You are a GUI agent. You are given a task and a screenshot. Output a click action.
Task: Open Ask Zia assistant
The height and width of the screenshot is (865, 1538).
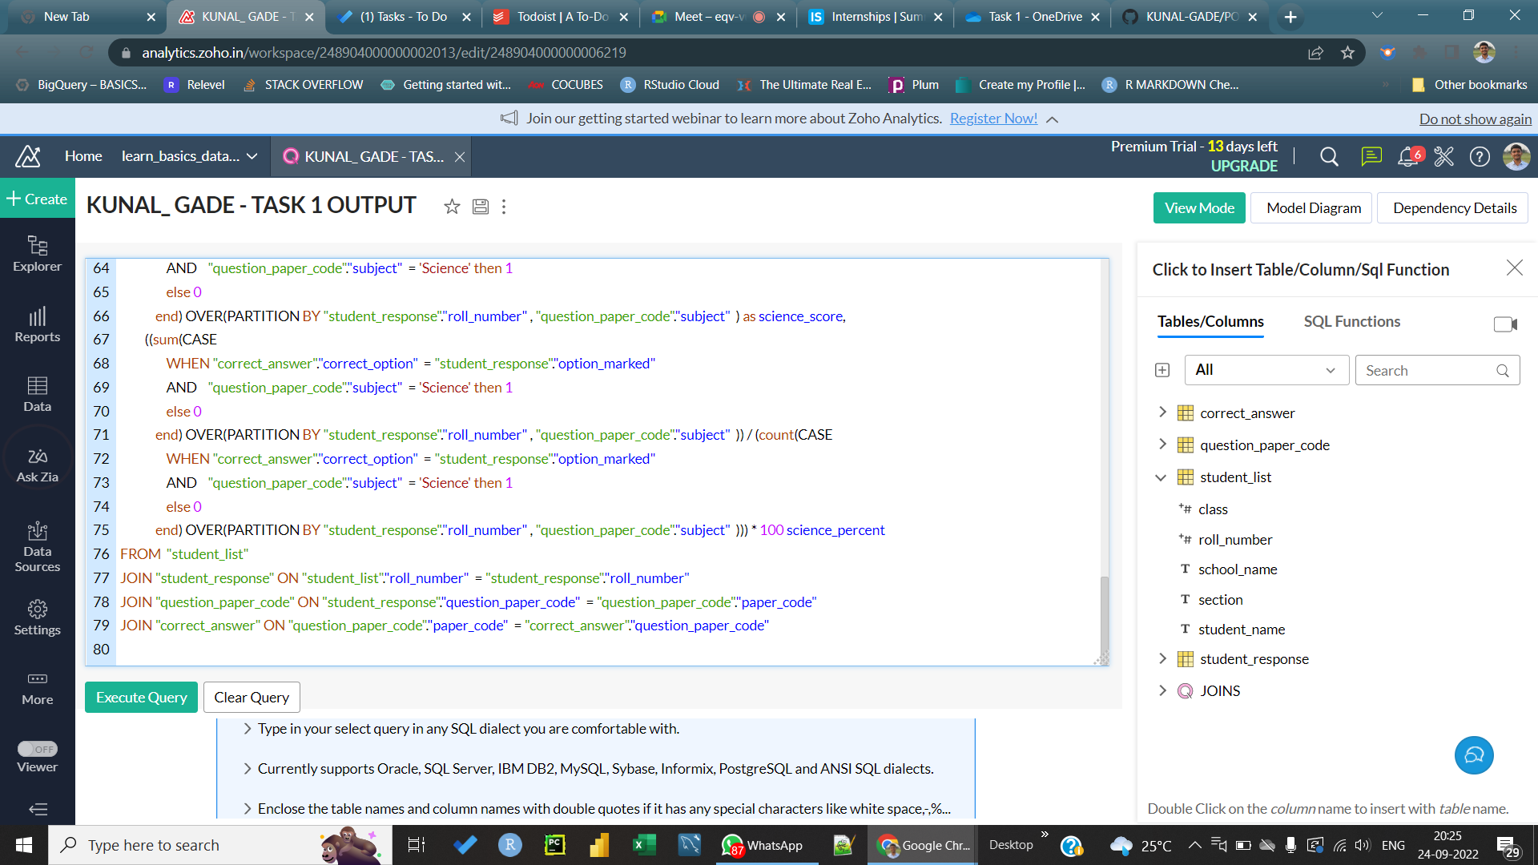[x=37, y=465]
